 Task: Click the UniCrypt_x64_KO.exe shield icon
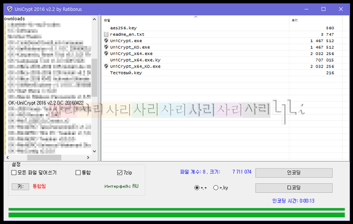106,66
